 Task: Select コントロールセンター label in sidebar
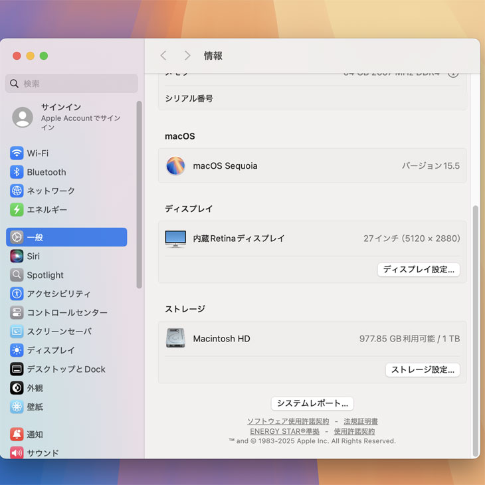point(67,313)
